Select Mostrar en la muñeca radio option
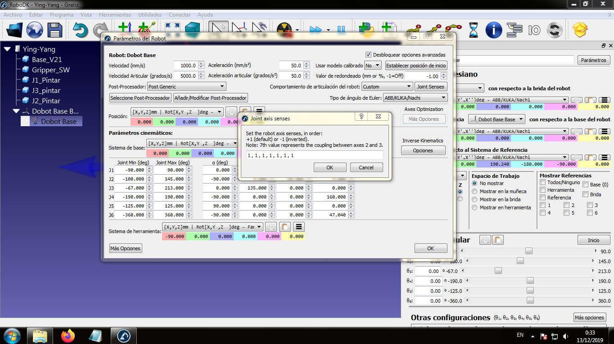This screenshot has height=344, width=614. point(474,191)
